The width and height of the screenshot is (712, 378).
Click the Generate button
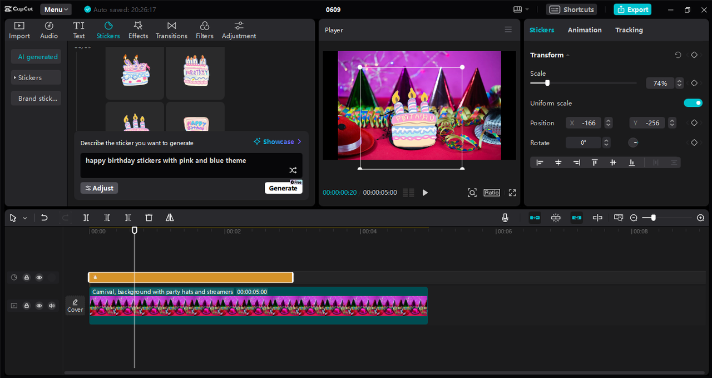283,188
